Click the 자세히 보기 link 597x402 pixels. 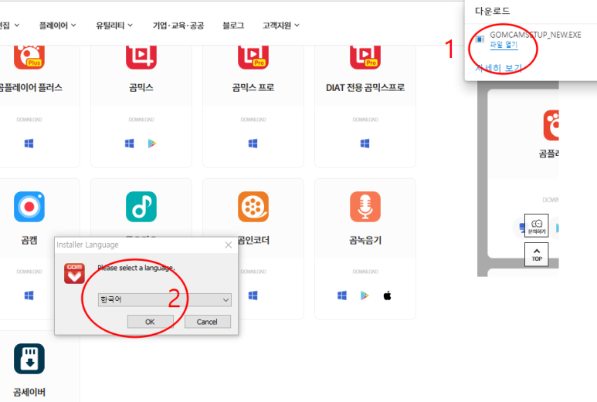(499, 68)
